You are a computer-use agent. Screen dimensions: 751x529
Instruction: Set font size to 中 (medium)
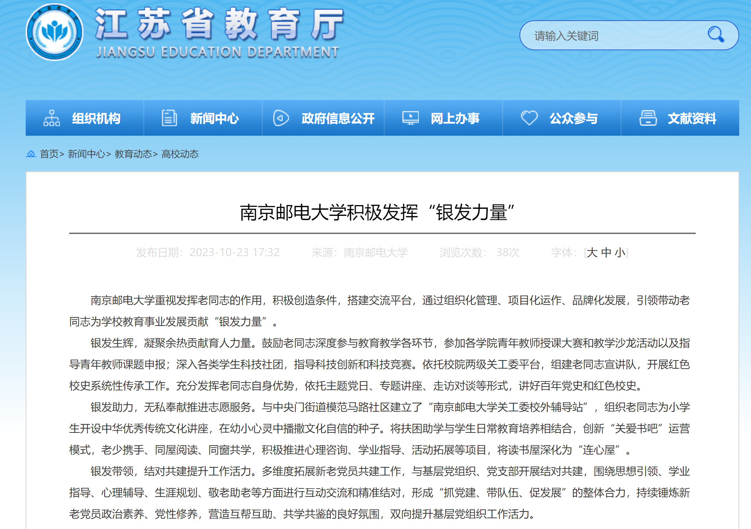pos(606,253)
